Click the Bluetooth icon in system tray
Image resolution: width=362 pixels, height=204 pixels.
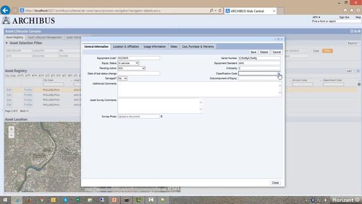(x=313, y=200)
